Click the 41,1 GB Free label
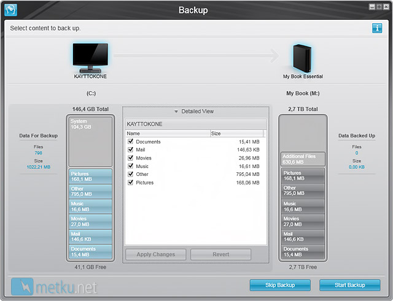 90,267
